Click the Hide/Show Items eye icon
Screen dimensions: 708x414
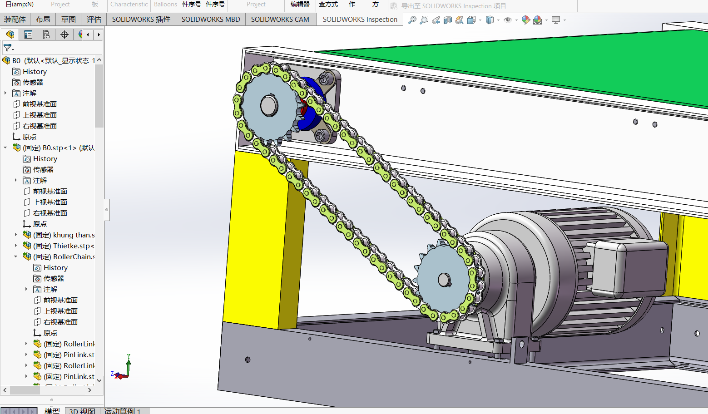tap(508, 20)
